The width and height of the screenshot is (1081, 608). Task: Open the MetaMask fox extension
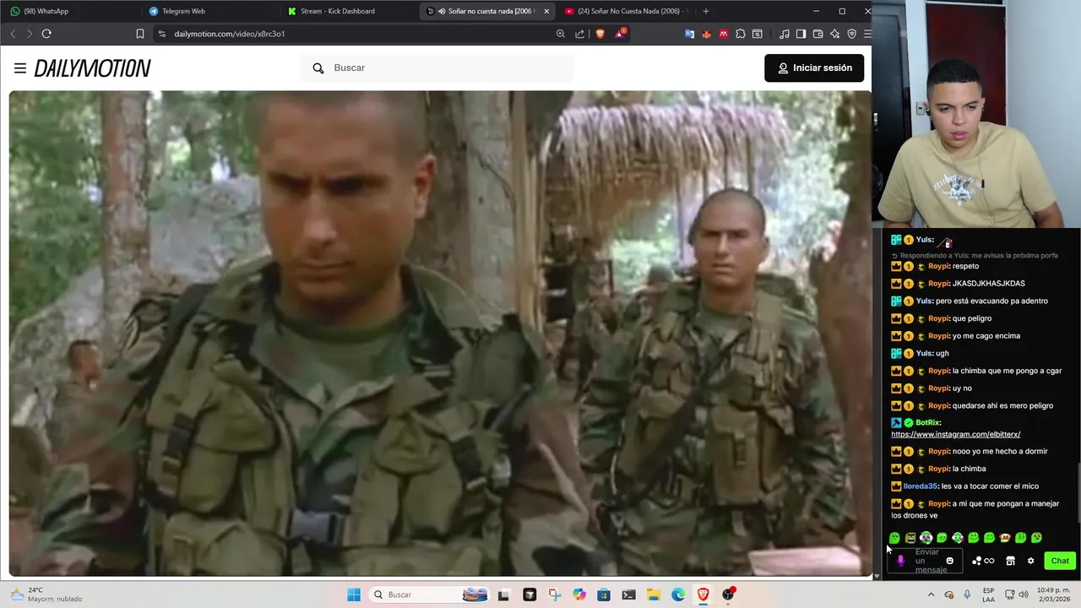pyautogui.click(x=706, y=34)
